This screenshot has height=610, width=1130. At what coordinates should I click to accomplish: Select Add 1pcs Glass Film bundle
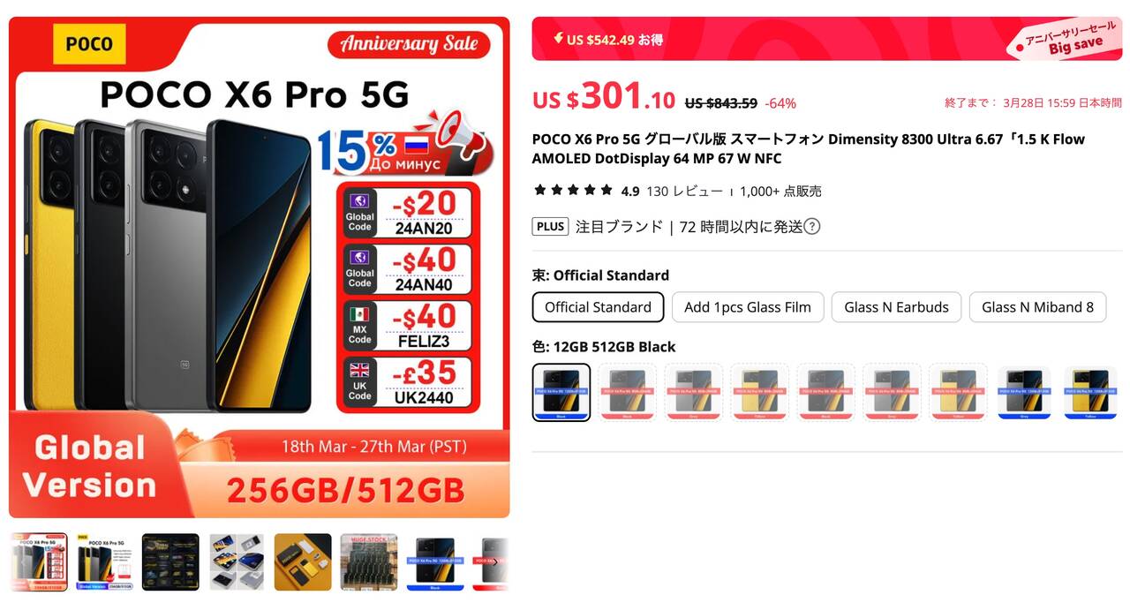(748, 307)
